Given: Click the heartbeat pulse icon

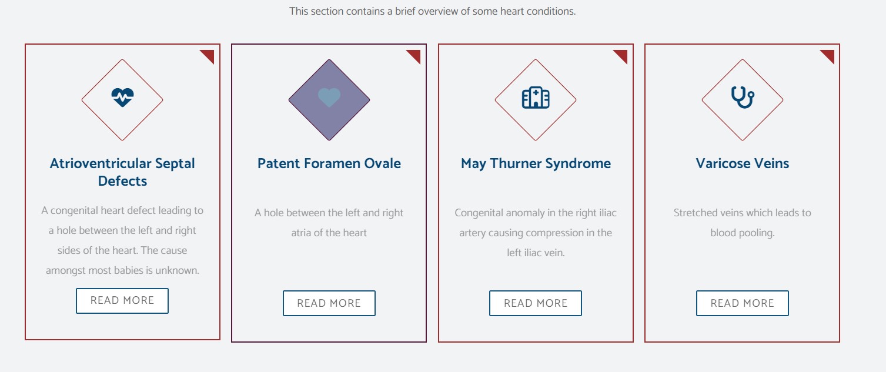Looking at the screenshot, I should tap(122, 98).
